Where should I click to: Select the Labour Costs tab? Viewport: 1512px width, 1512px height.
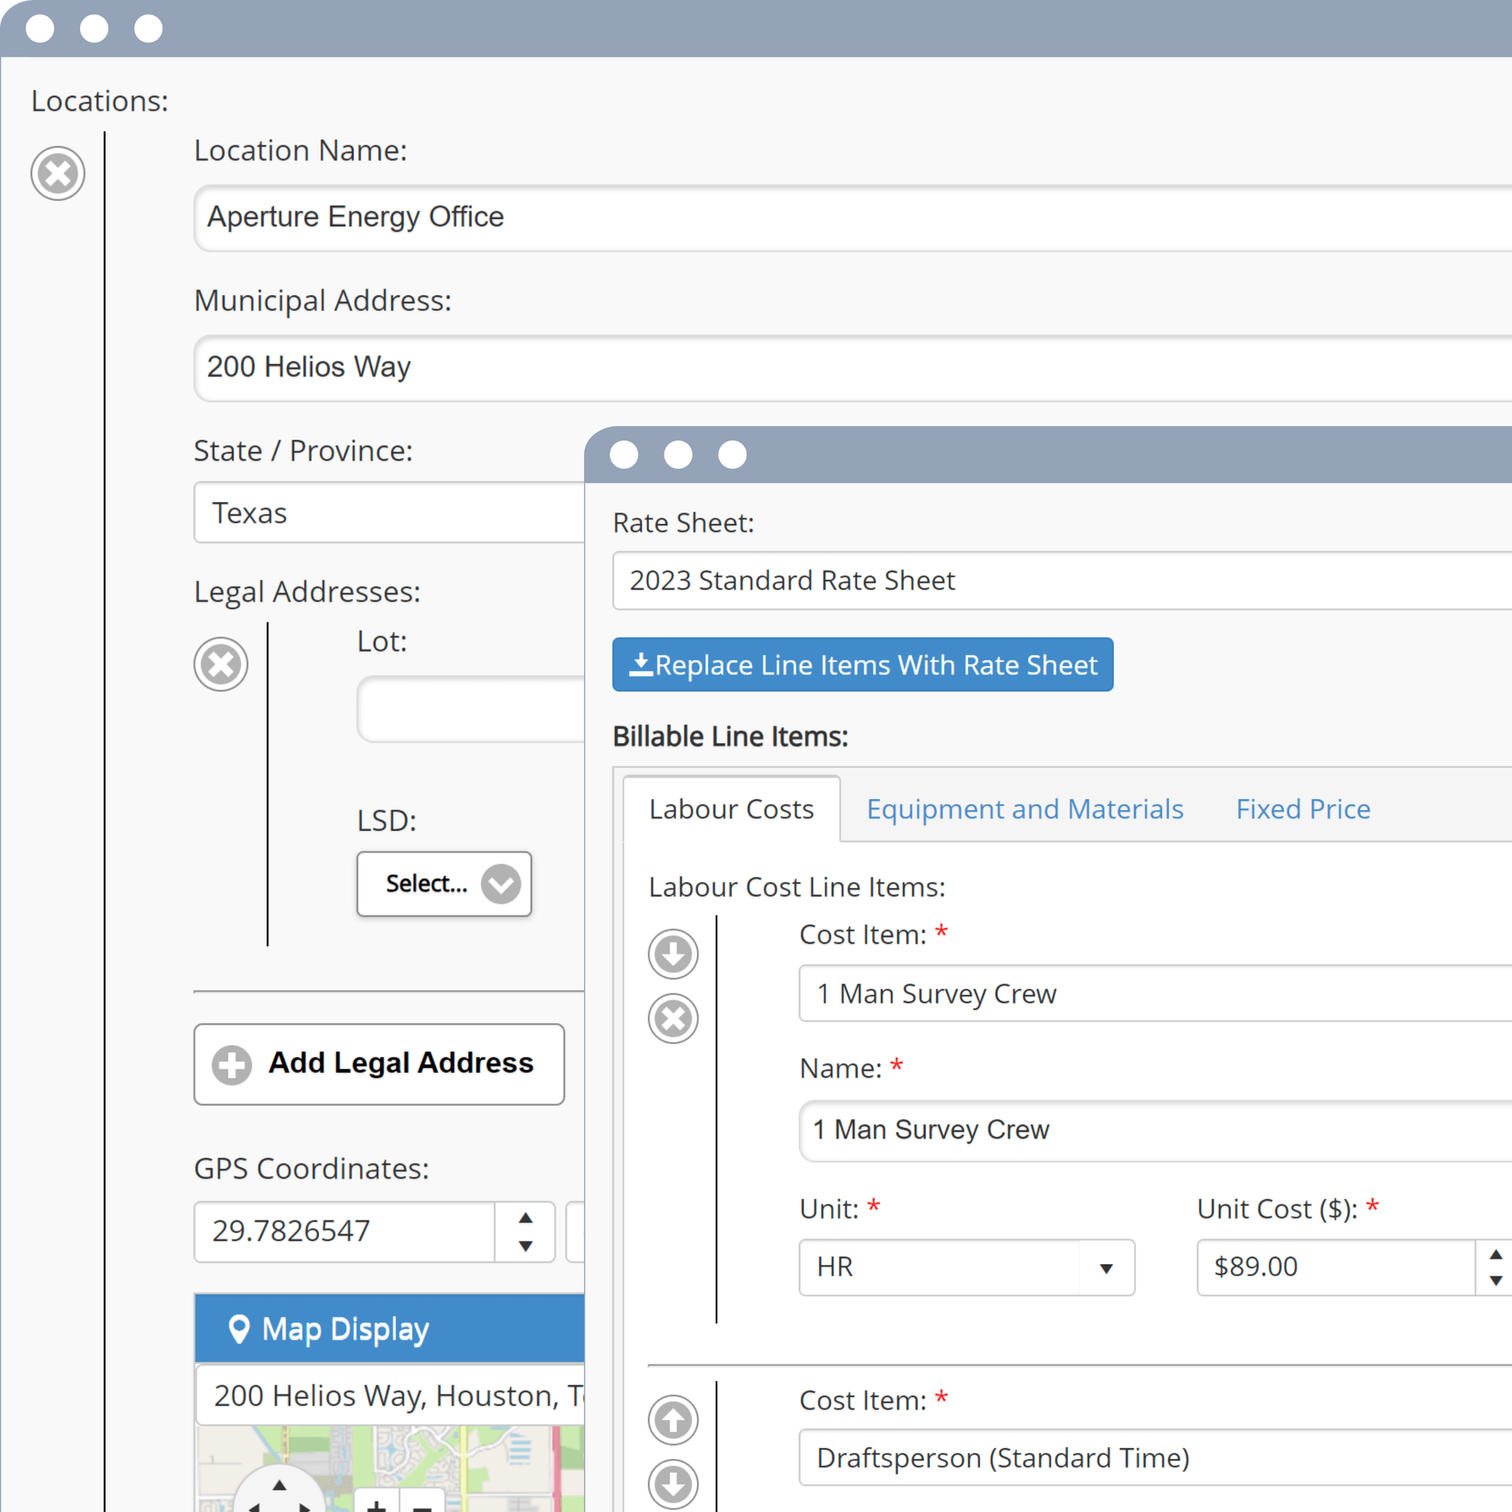tap(731, 808)
